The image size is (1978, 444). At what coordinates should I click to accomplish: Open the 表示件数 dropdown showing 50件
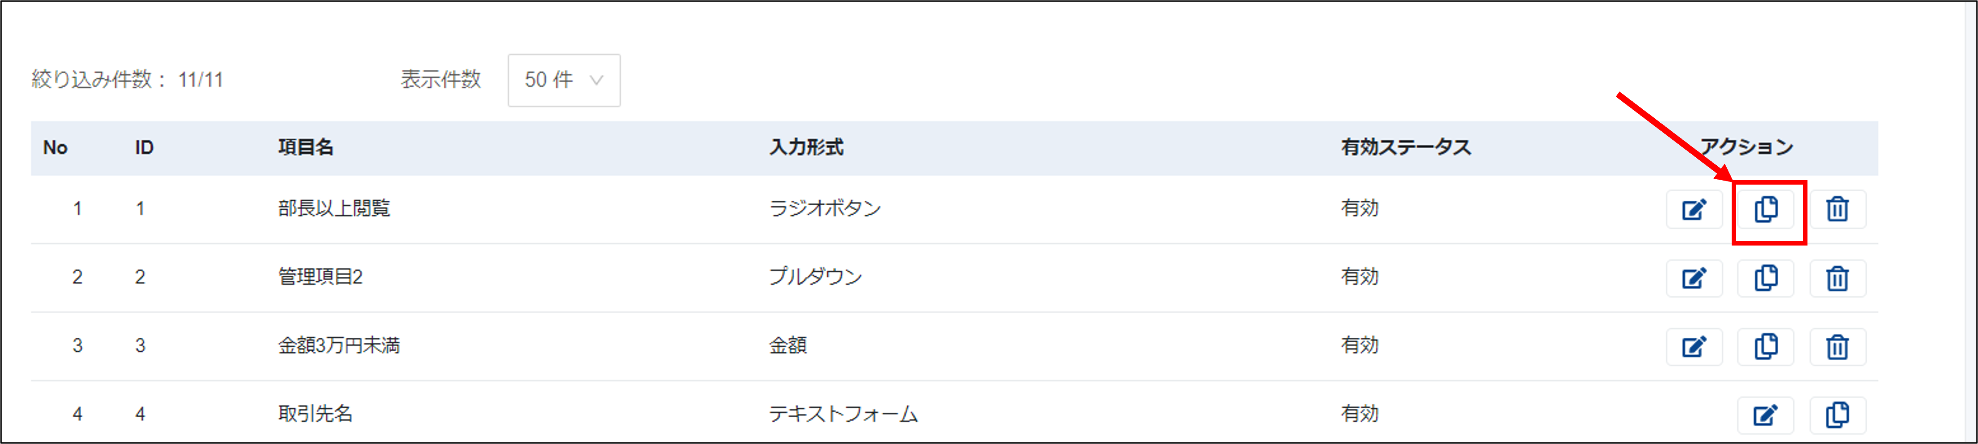coord(565,80)
